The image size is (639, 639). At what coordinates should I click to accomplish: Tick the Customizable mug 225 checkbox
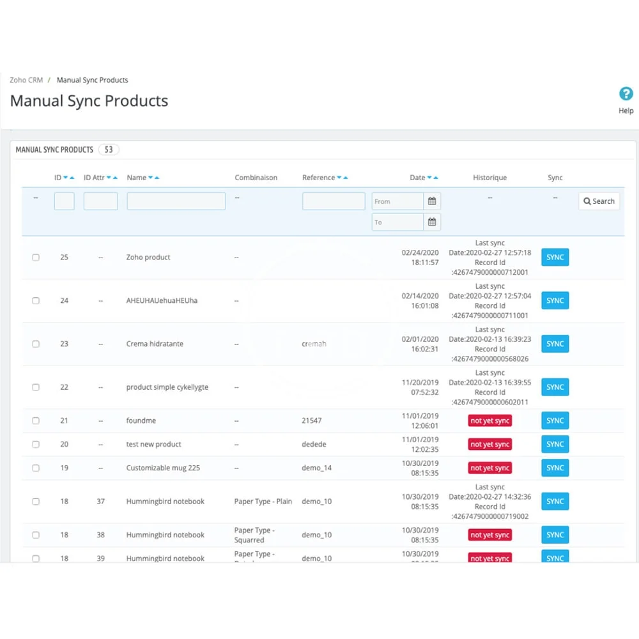[x=36, y=468]
